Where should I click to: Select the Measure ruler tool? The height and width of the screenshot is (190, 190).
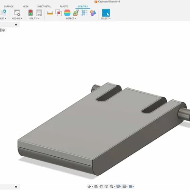point(50,13)
